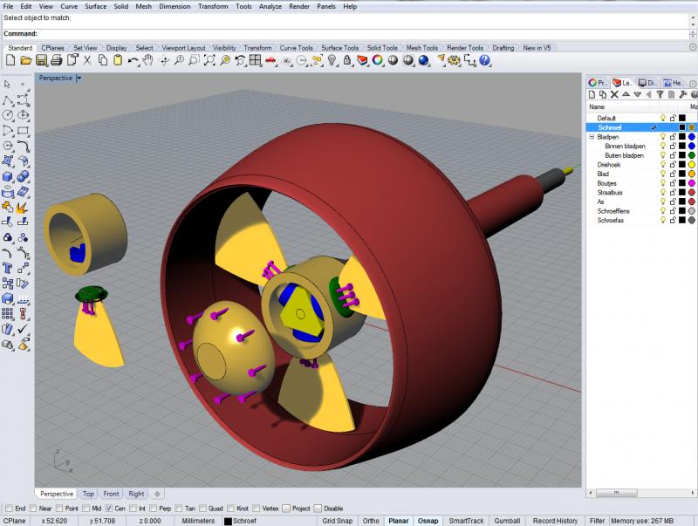
Task: Click the Buiten bladpen green material swatch
Action: (x=692, y=155)
